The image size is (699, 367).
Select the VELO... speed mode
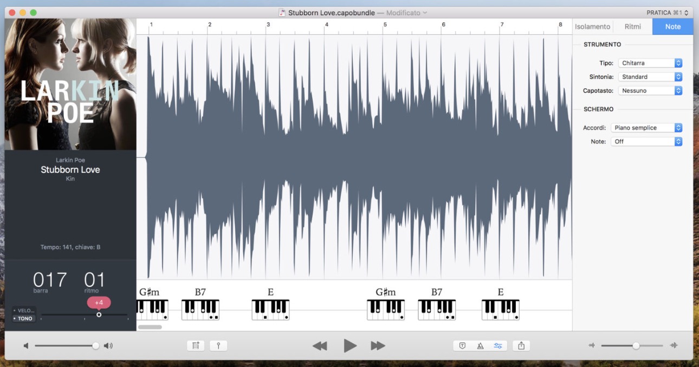(24, 311)
